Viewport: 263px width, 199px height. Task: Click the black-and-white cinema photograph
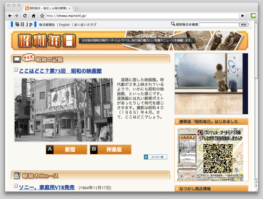[64, 110]
